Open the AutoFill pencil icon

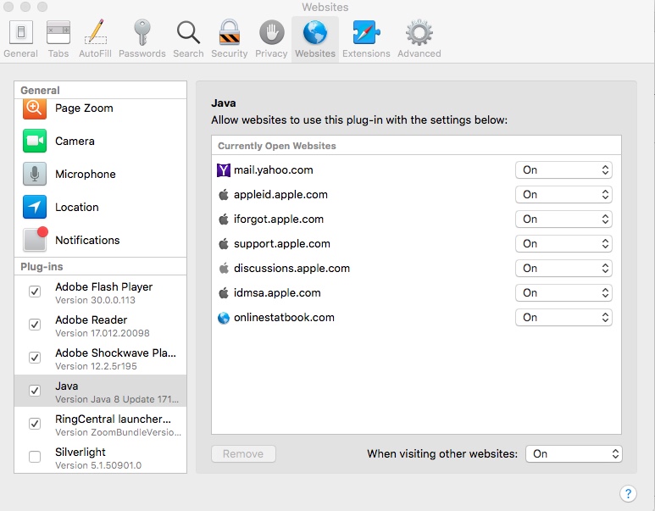[x=96, y=32]
